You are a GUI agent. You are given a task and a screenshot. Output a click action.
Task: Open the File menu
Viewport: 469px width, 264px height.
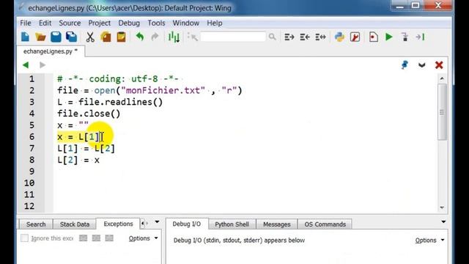pos(26,23)
